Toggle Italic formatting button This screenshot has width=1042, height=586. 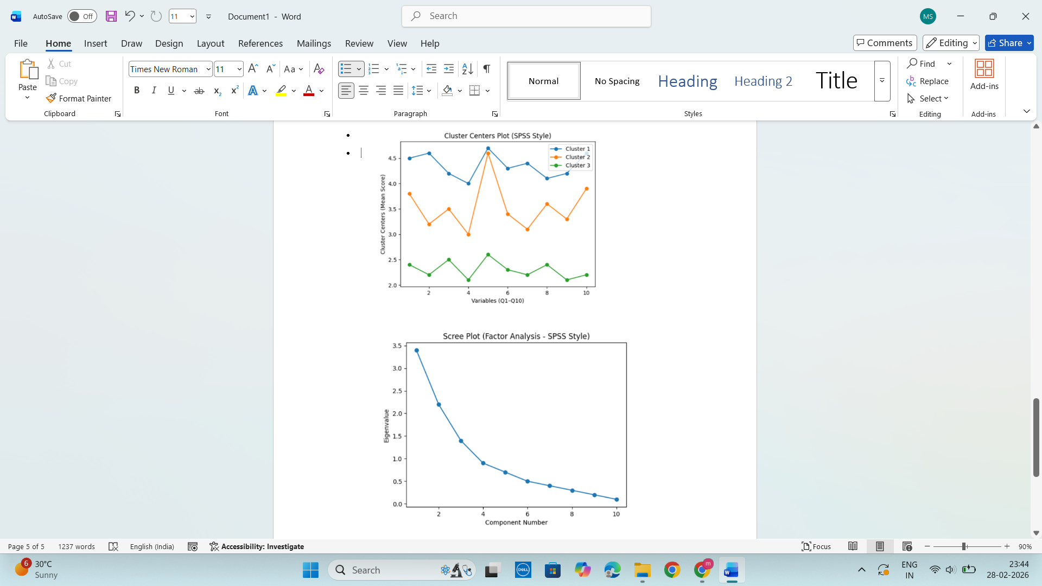(154, 91)
